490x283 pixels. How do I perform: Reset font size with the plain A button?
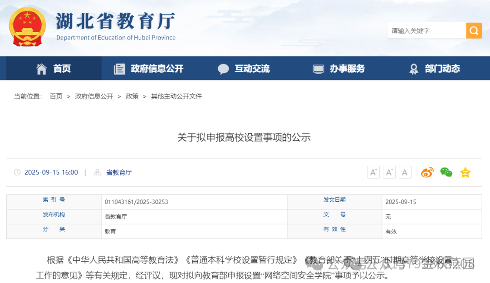pyautogui.click(x=405, y=172)
